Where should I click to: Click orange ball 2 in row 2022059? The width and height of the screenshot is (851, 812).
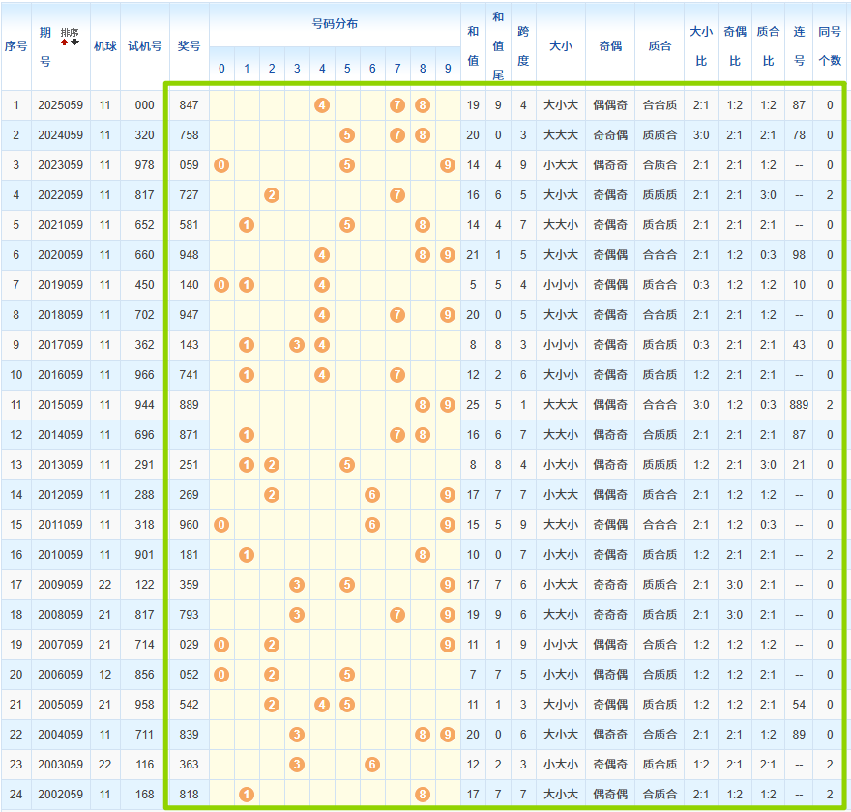click(272, 195)
